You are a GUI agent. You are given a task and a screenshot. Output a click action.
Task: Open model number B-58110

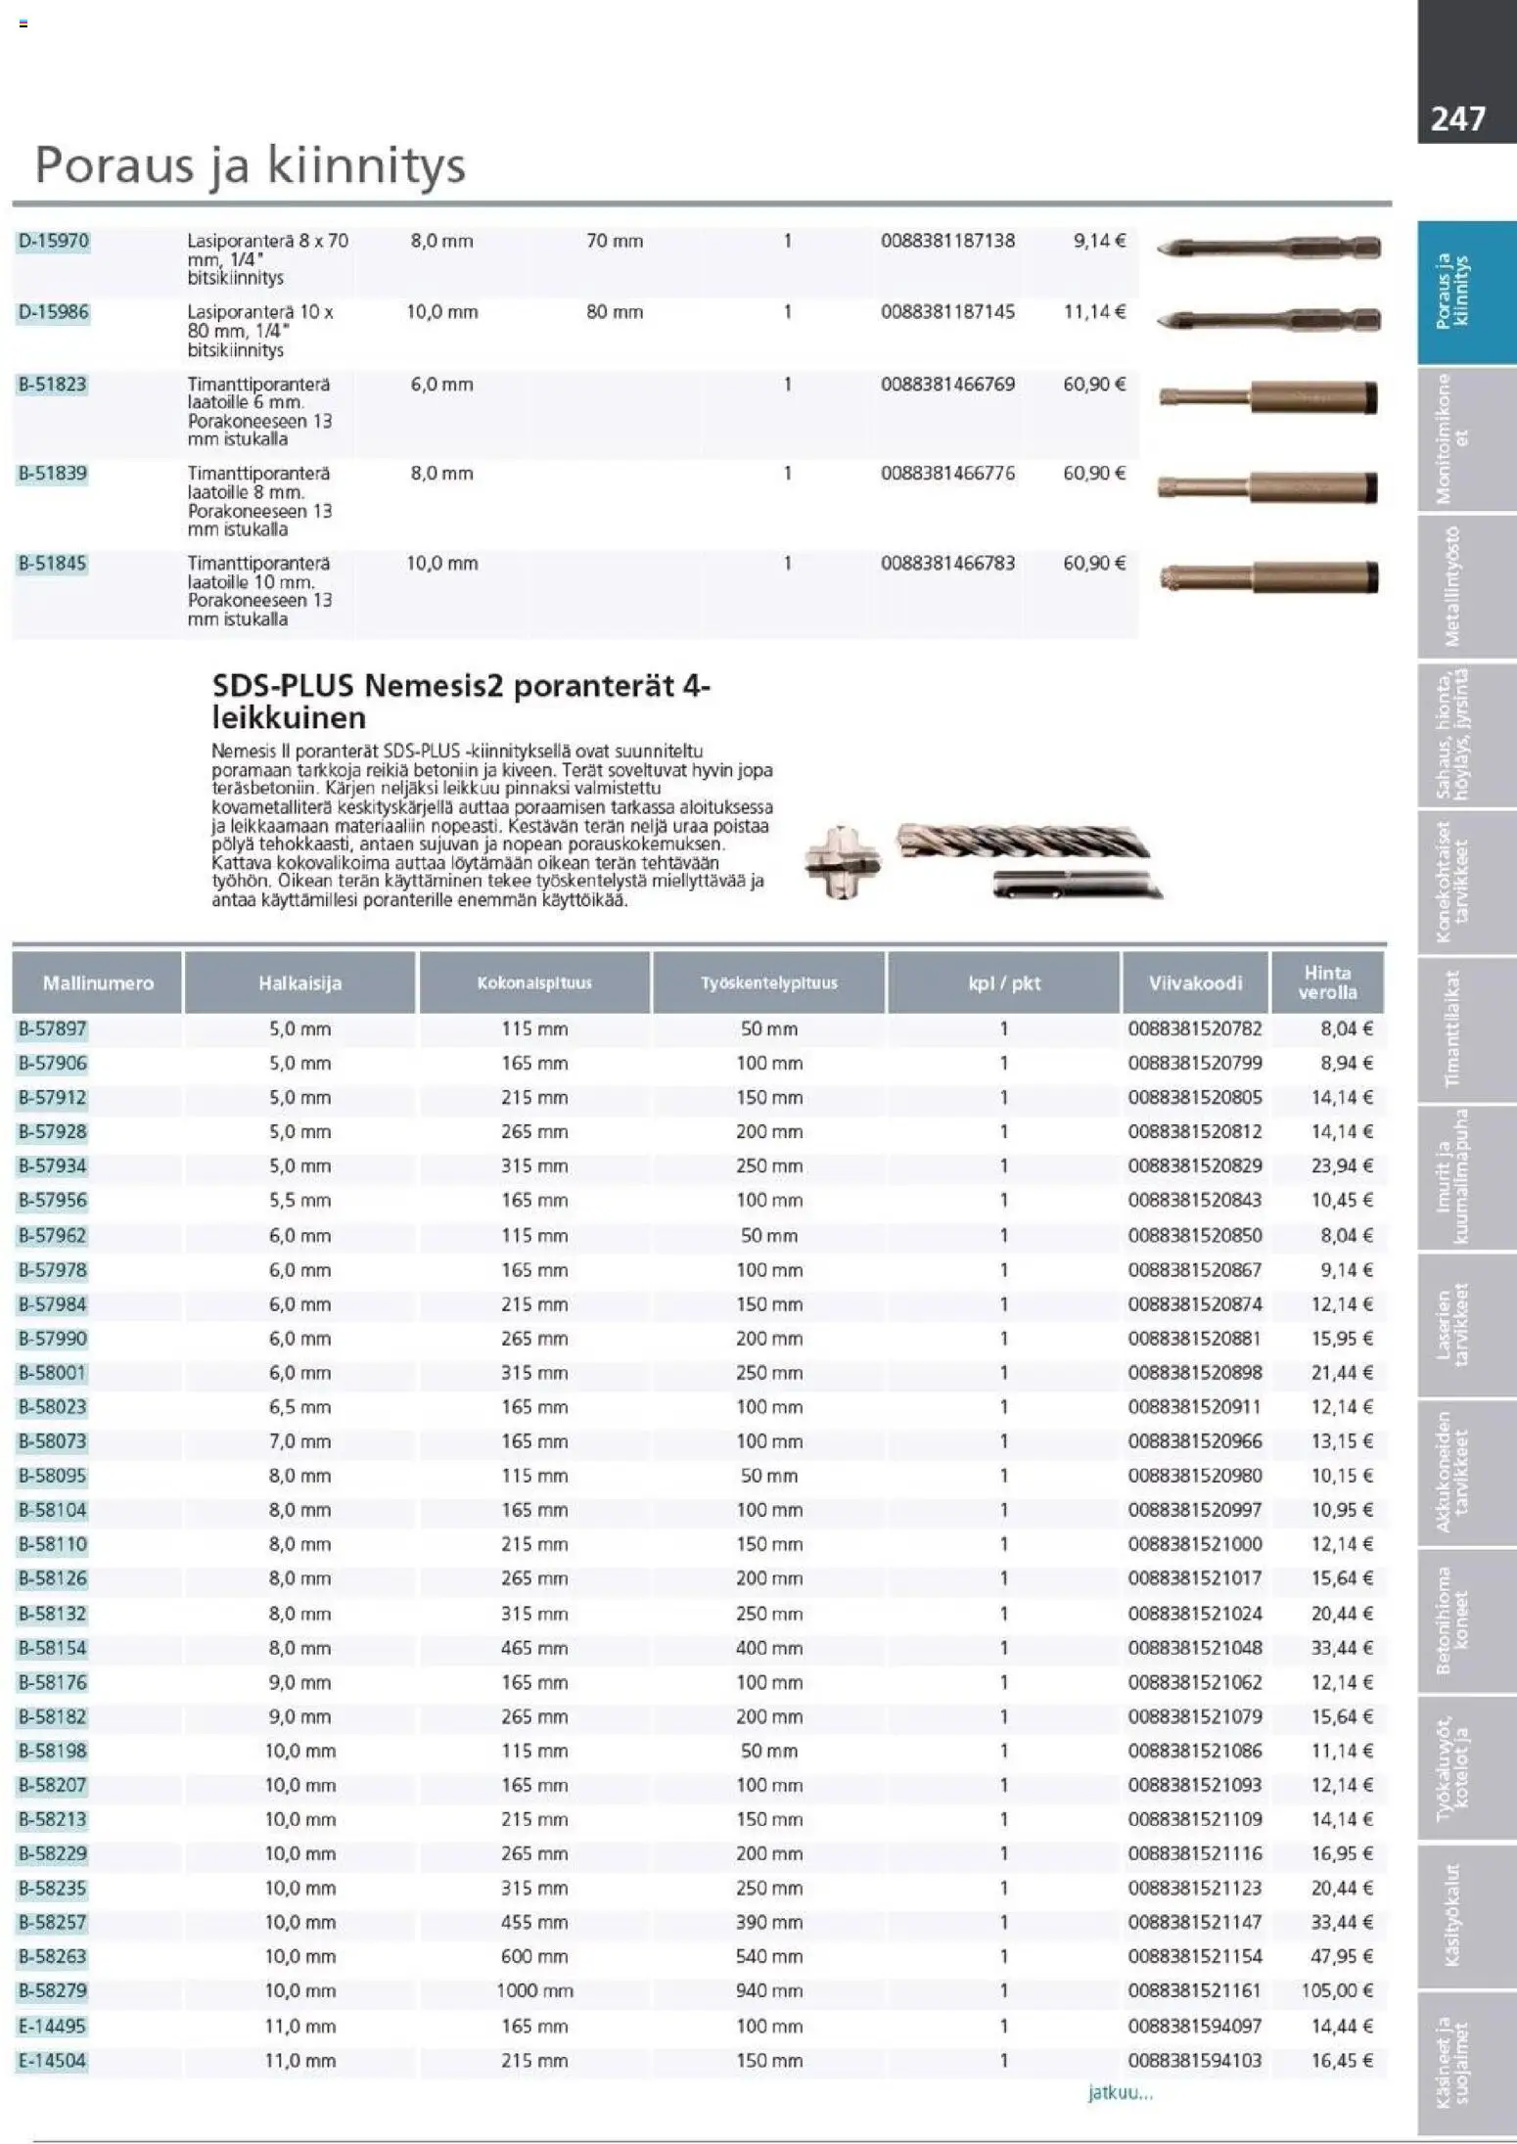pos(53,1544)
